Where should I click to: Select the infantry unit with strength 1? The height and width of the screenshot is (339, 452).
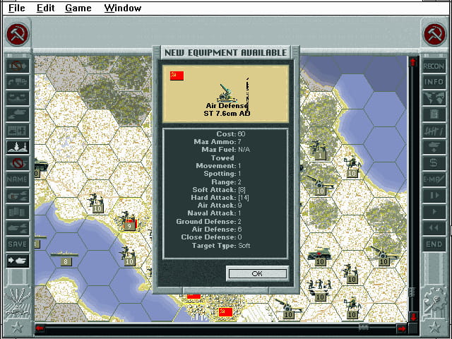319,150
